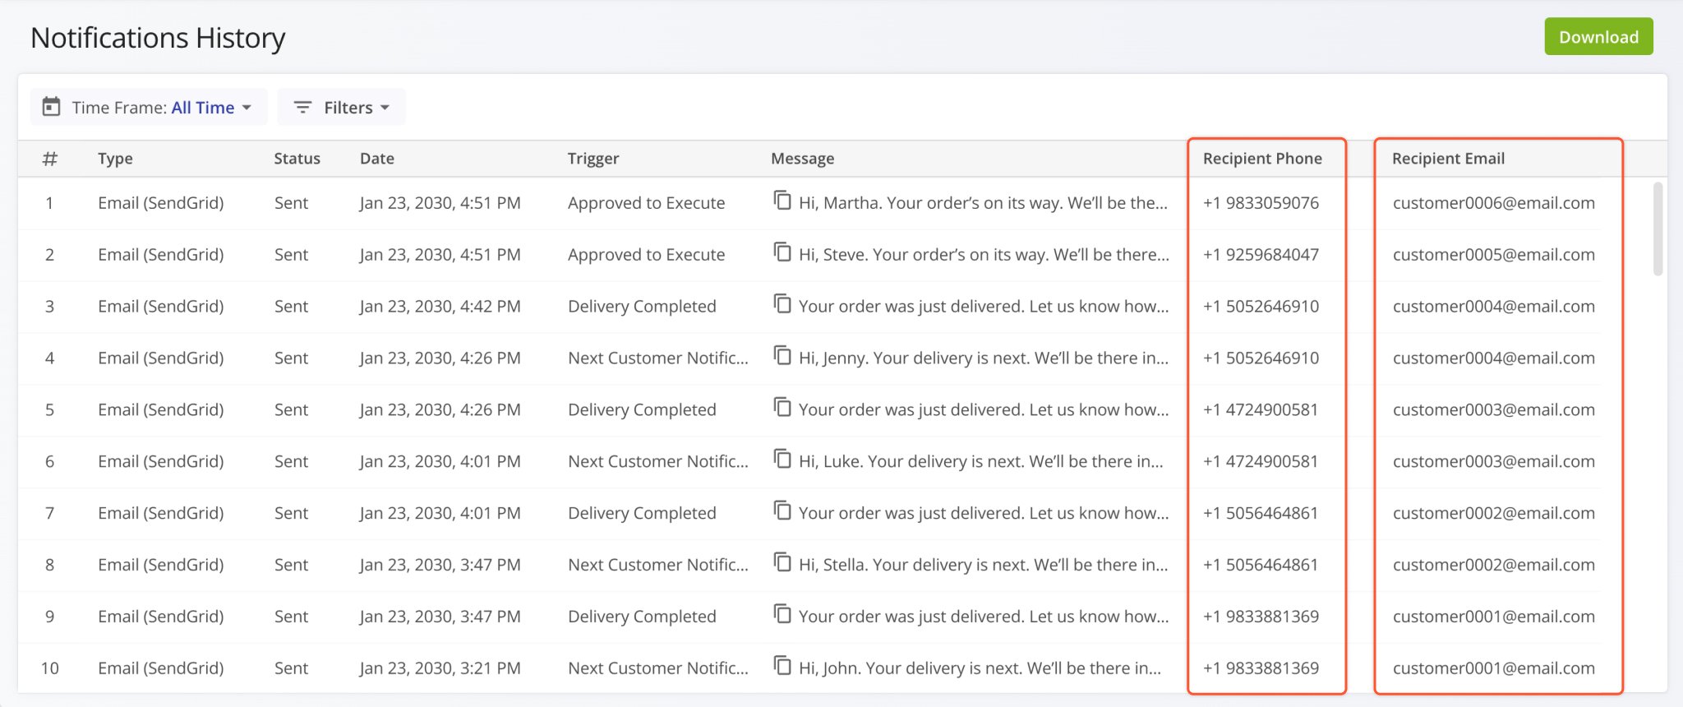Open the Time Frame dropdown
The width and height of the screenshot is (1683, 707).
150,108
